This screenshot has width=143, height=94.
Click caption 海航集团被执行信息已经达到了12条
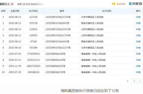[90, 91]
